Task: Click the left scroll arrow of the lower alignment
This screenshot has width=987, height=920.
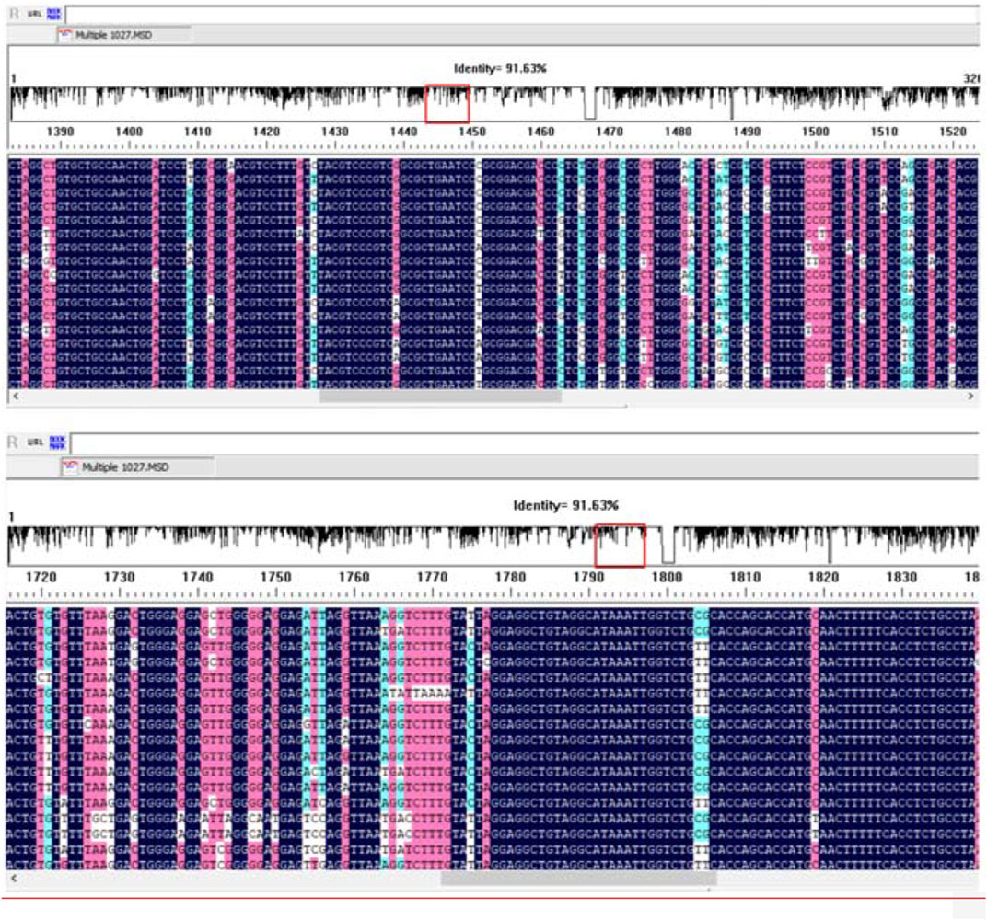Action: coord(15,878)
